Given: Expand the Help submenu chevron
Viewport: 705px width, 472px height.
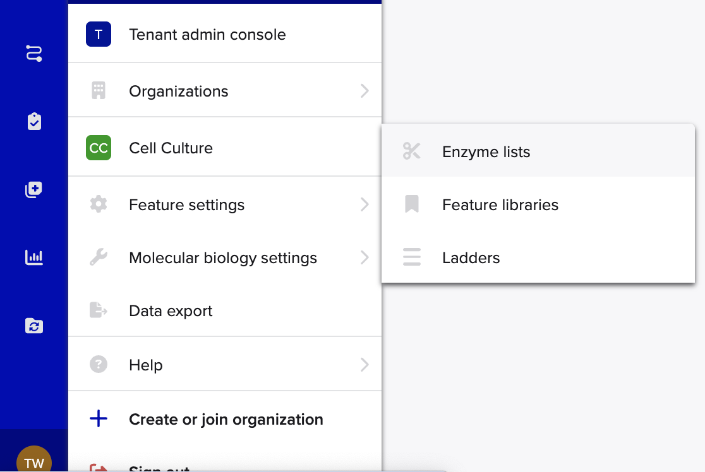Looking at the screenshot, I should pyautogui.click(x=365, y=365).
